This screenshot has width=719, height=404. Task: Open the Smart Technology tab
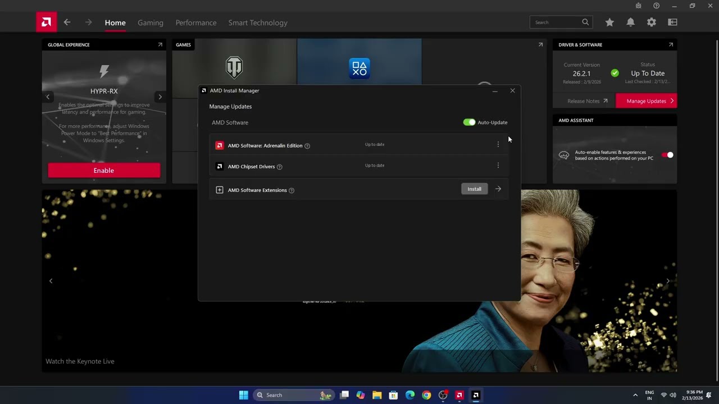(x=258, y=23)
